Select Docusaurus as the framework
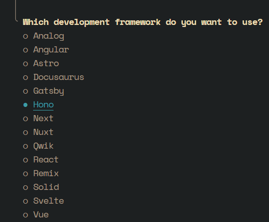The height and width of the screenshot is (222, 269). 59,77
